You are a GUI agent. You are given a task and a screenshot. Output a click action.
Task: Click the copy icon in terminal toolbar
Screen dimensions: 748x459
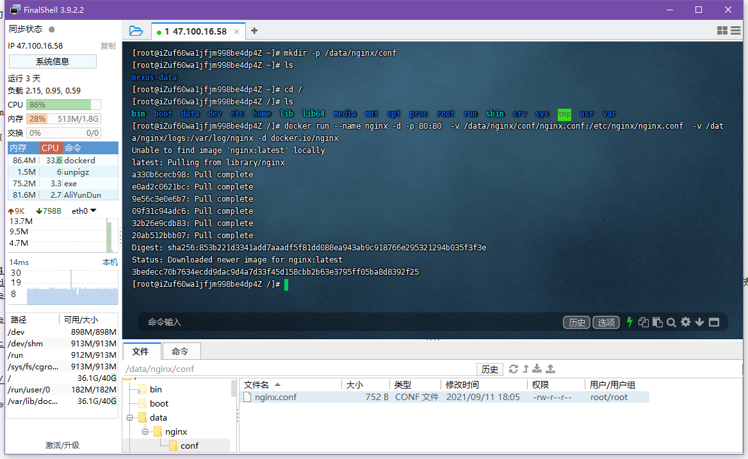(x=644, y=322)
